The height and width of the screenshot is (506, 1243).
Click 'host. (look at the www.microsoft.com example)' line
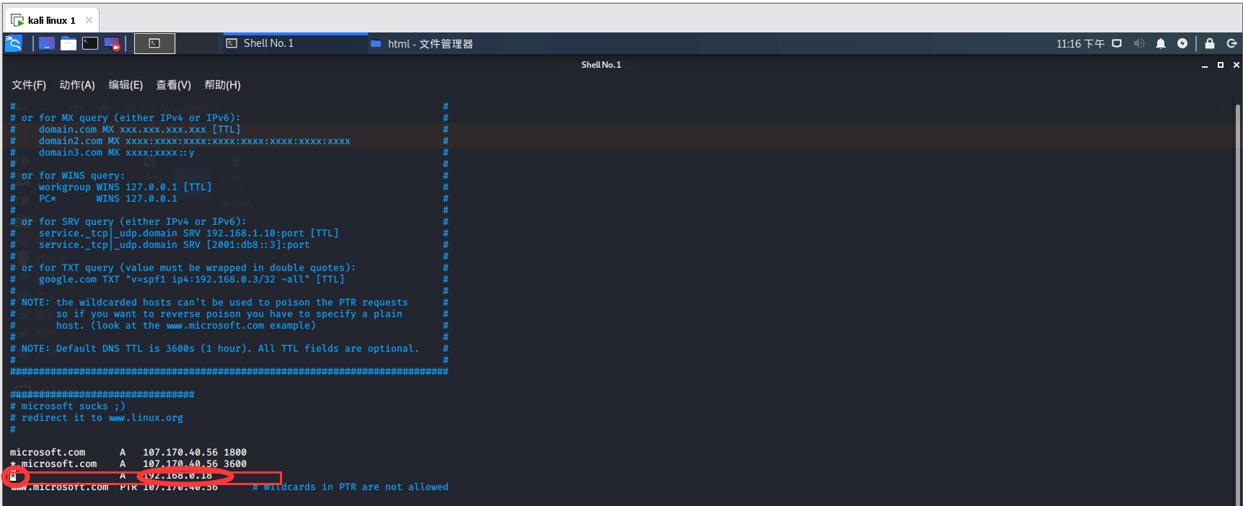click(186, 326)
